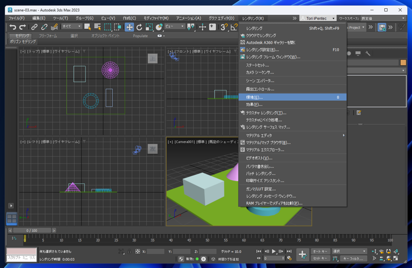Screen dimensions: 412x268
Task: Click the Bind to Space Warp icon
Action: [54, 27]
